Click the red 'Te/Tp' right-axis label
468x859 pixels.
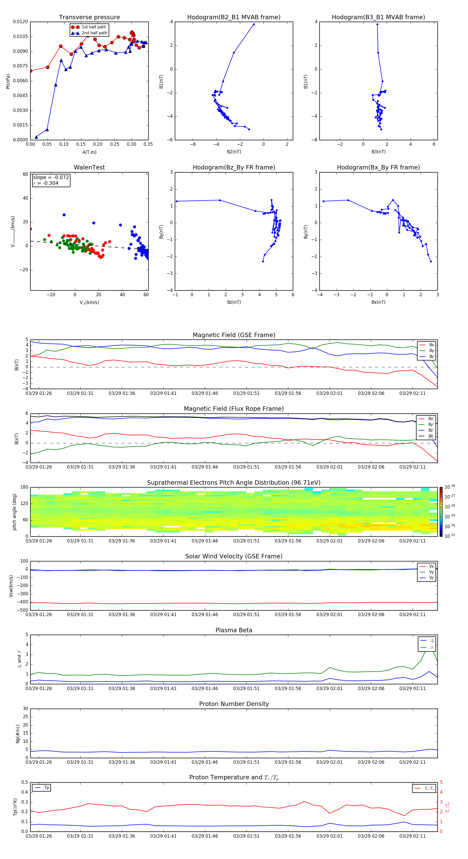[448, 807]
